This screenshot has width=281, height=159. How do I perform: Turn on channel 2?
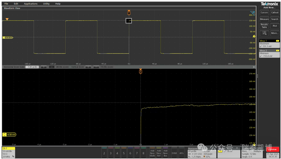coord(104,153)
